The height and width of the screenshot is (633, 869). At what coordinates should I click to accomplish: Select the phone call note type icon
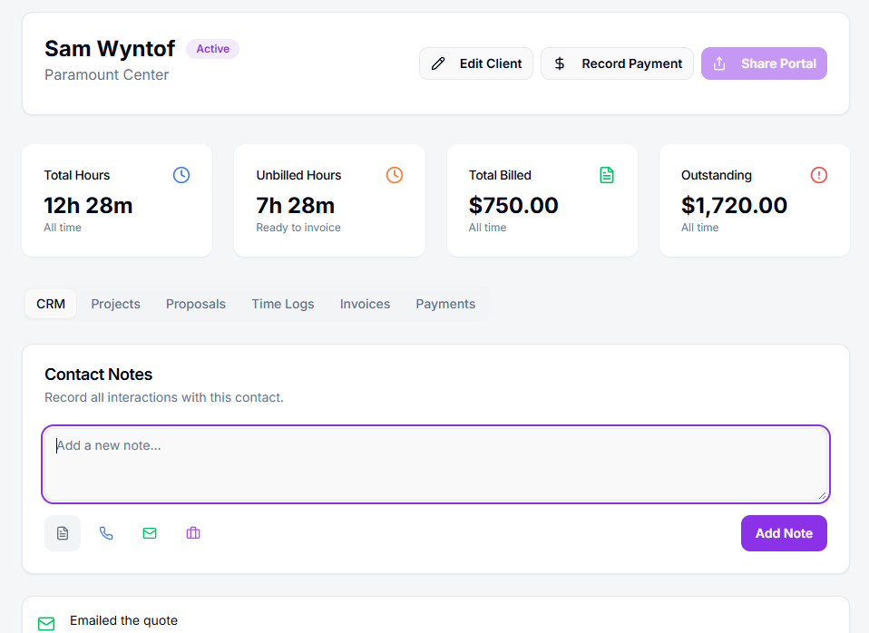[106, 533]
